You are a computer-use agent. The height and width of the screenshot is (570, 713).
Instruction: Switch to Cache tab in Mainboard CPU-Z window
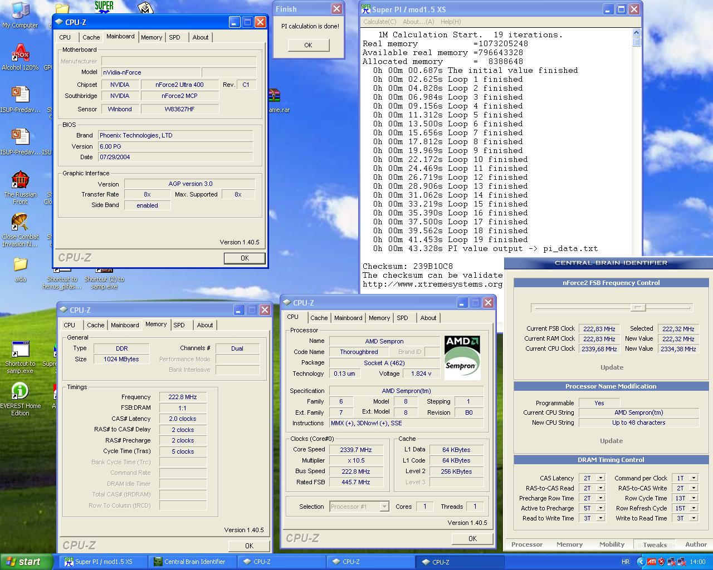coord(91,37)
